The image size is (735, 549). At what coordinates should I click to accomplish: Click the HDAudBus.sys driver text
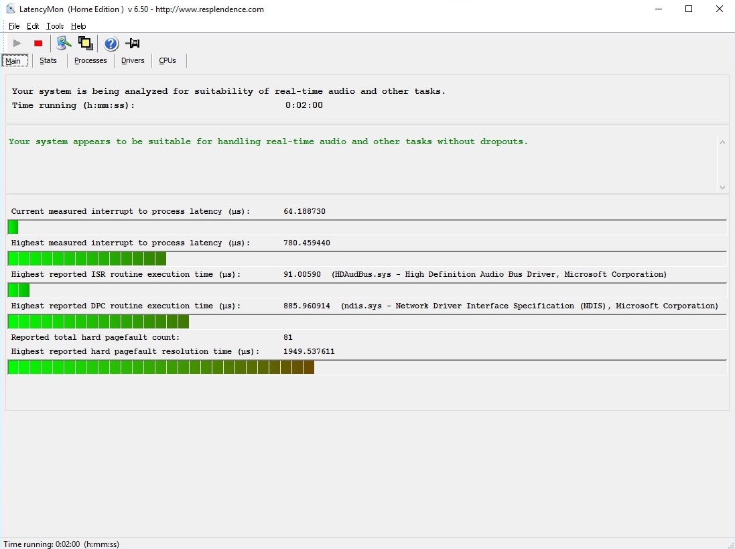498,274
